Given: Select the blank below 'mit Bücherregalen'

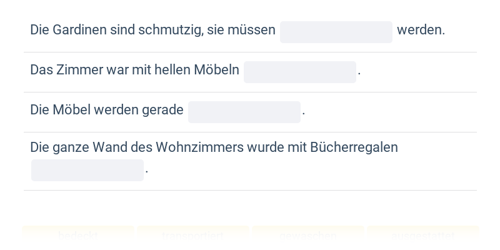Looking at the screenshot, I should 87,170.
